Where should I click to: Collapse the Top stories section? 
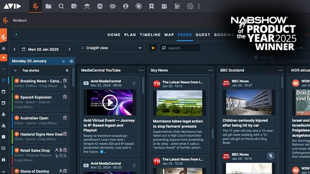pyautogui.click(x=15, y=71)
